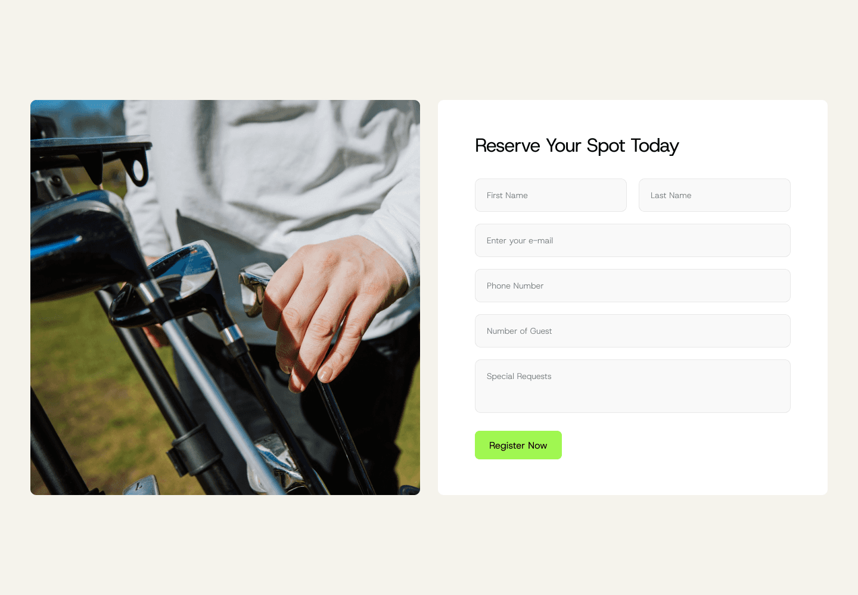The image size is (858, 595).
Task: Click the Special Requests text area
Action: [x=632, y=386]
